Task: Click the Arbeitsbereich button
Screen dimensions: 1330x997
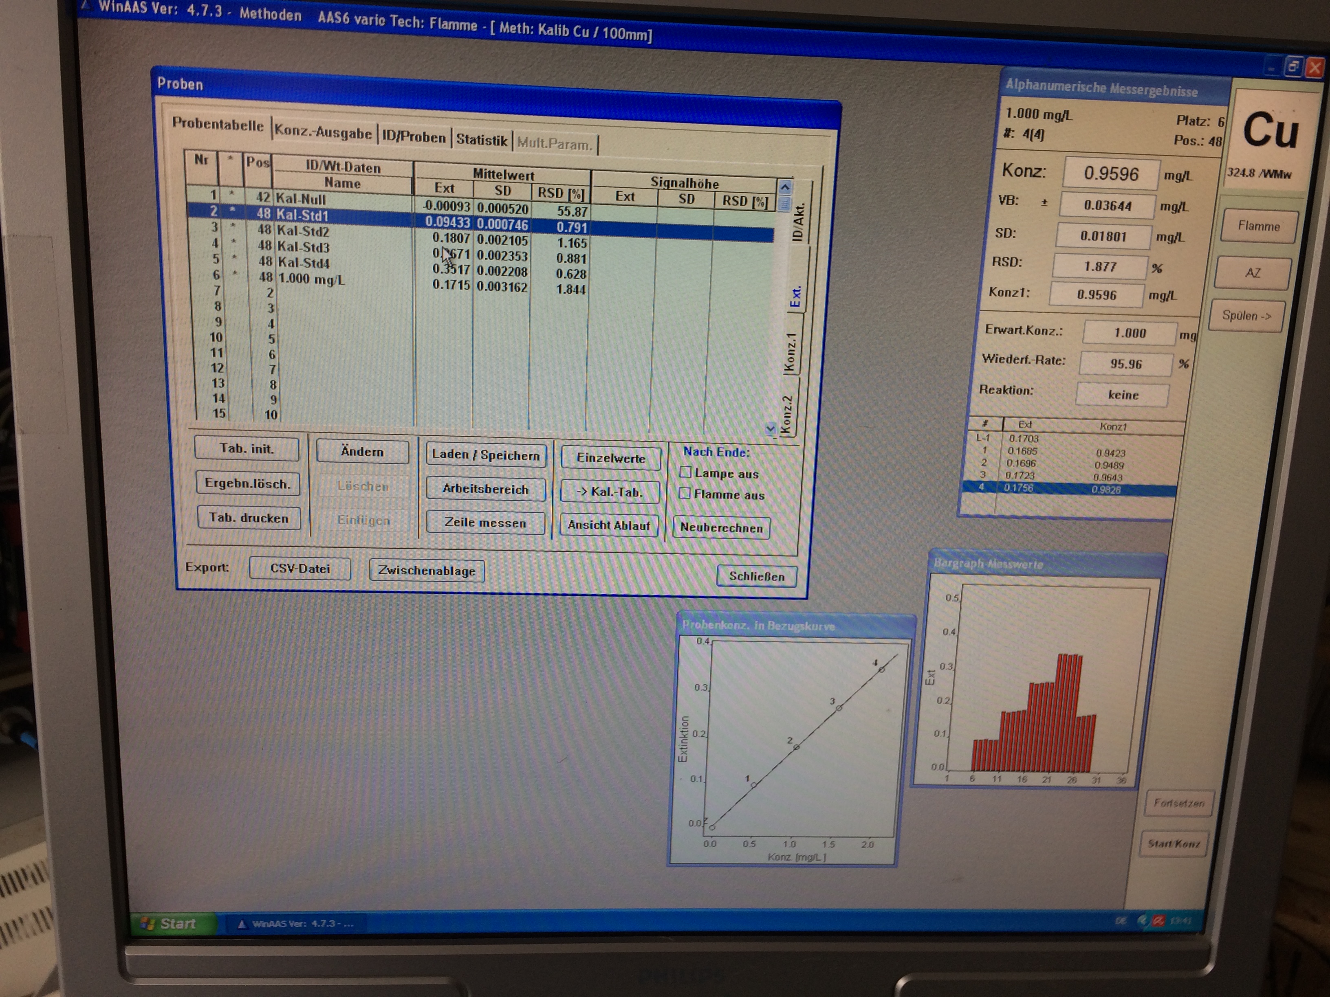Action: tap(485, 489)
